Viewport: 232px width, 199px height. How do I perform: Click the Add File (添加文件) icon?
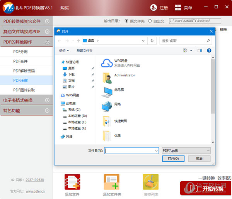(x=72, y=182)
